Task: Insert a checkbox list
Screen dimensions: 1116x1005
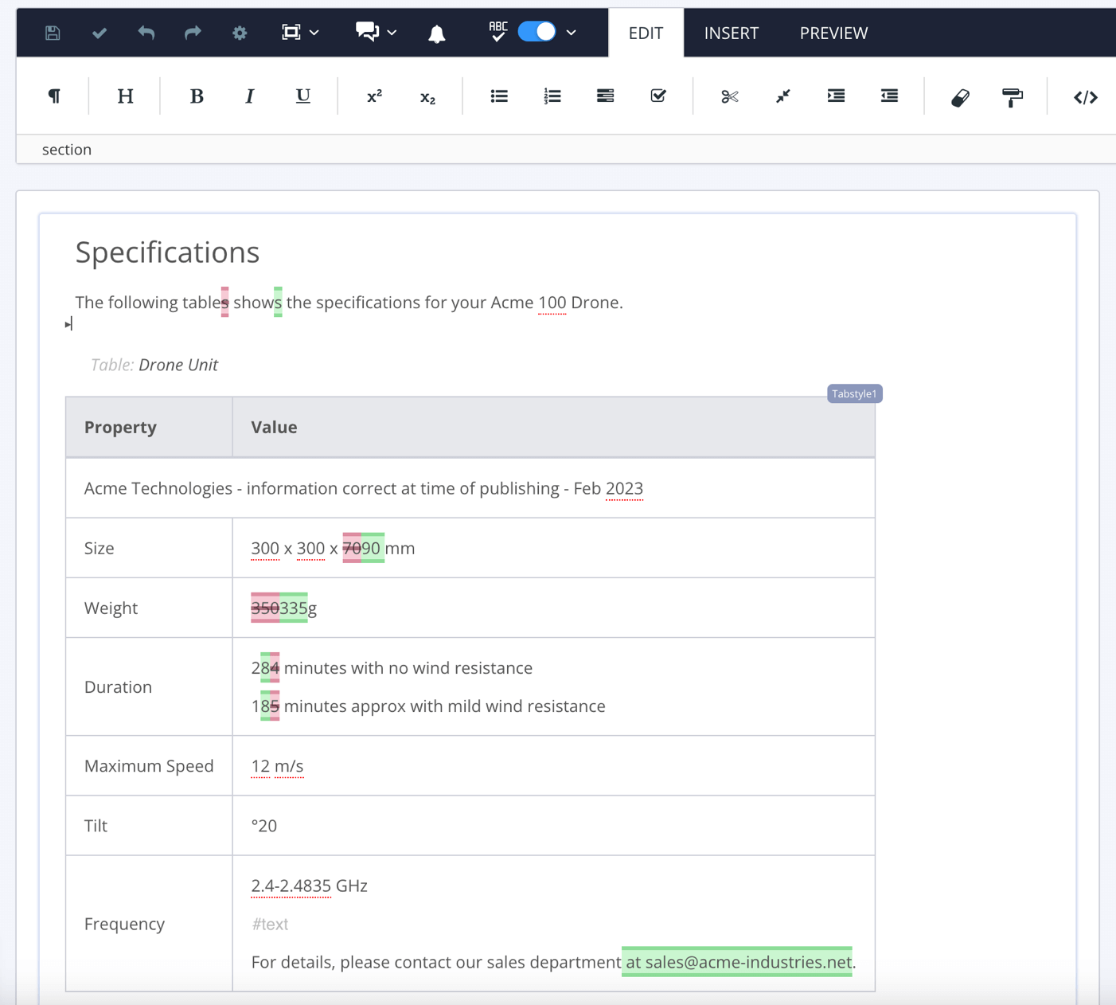Action: point(658,96)
